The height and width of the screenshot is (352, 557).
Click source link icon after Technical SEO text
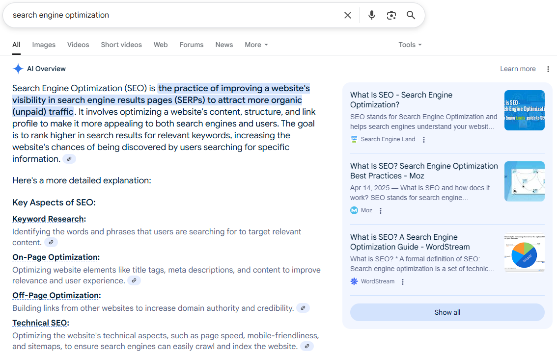(307, 346)
